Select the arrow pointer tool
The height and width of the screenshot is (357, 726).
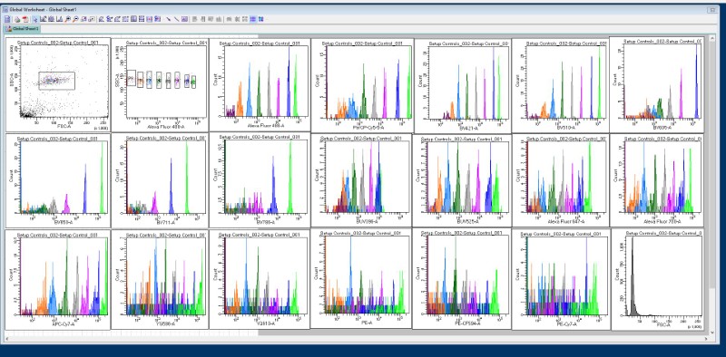pos(35,19)
